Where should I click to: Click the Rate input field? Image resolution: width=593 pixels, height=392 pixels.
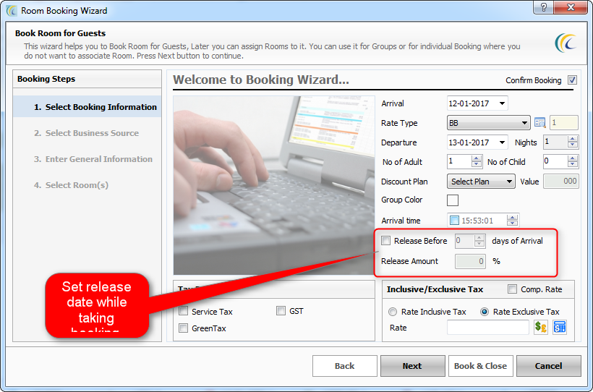click(x=488, y=328)
